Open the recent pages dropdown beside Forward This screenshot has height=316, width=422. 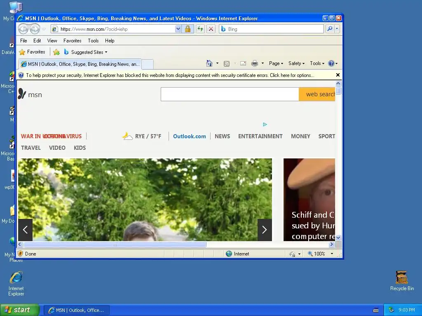point(44,29)
